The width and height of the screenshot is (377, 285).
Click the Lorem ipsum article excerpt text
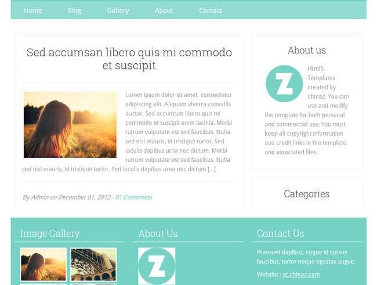(x=127, y=132)
